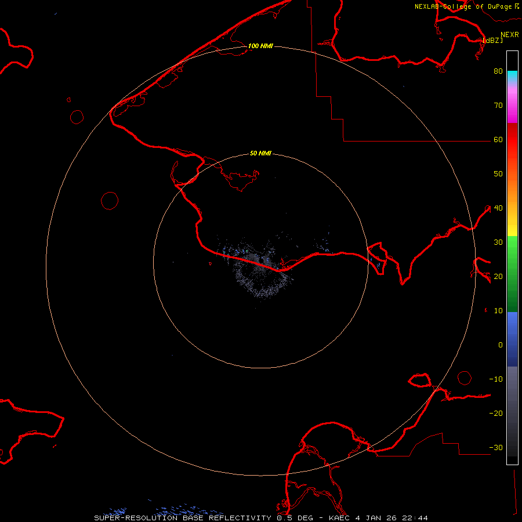The height and width of the screenshot is (522, 522).
Task: Click the small logo icon beside DuPage text
Action: [x=517, y=6]
